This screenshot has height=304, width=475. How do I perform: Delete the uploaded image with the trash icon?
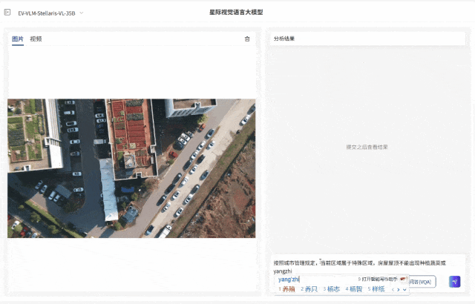tap(247, 39)
